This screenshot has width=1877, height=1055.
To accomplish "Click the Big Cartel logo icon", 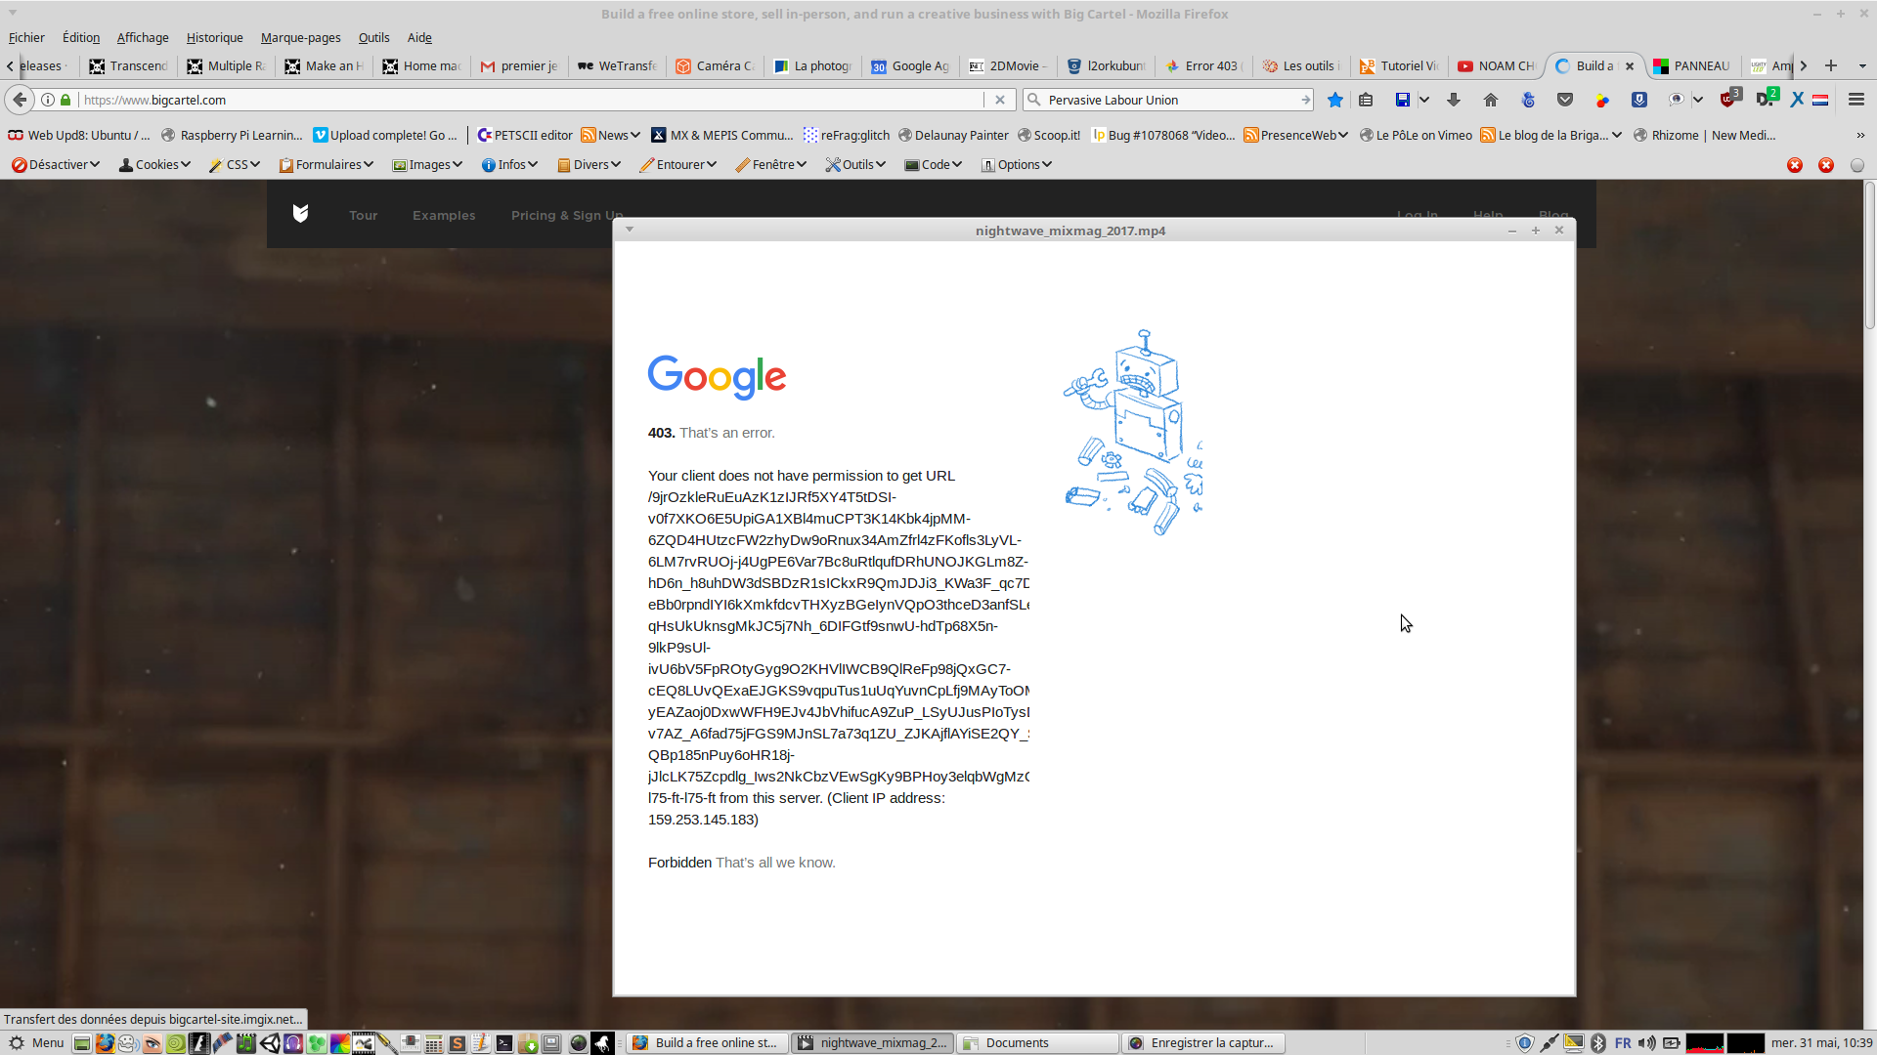I will tap(300, 214).
